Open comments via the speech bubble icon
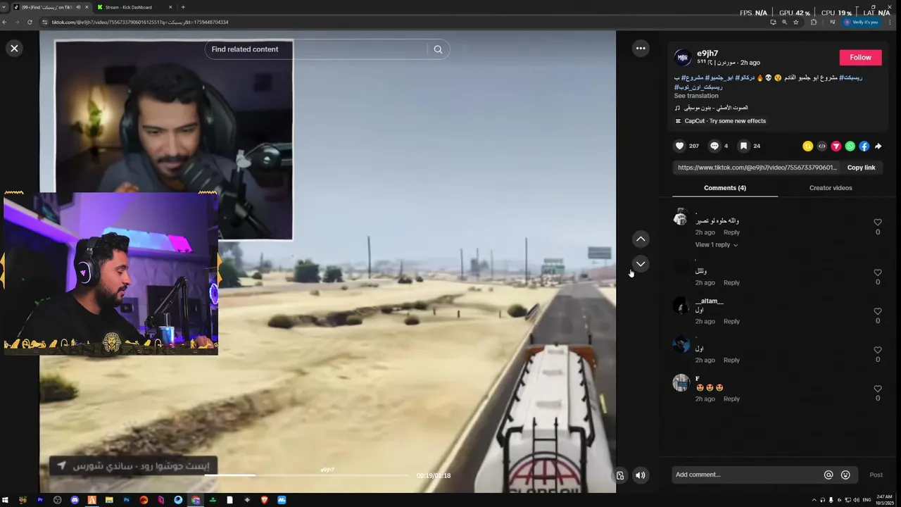The image size is (901, 507). click(x=714, y=146)
